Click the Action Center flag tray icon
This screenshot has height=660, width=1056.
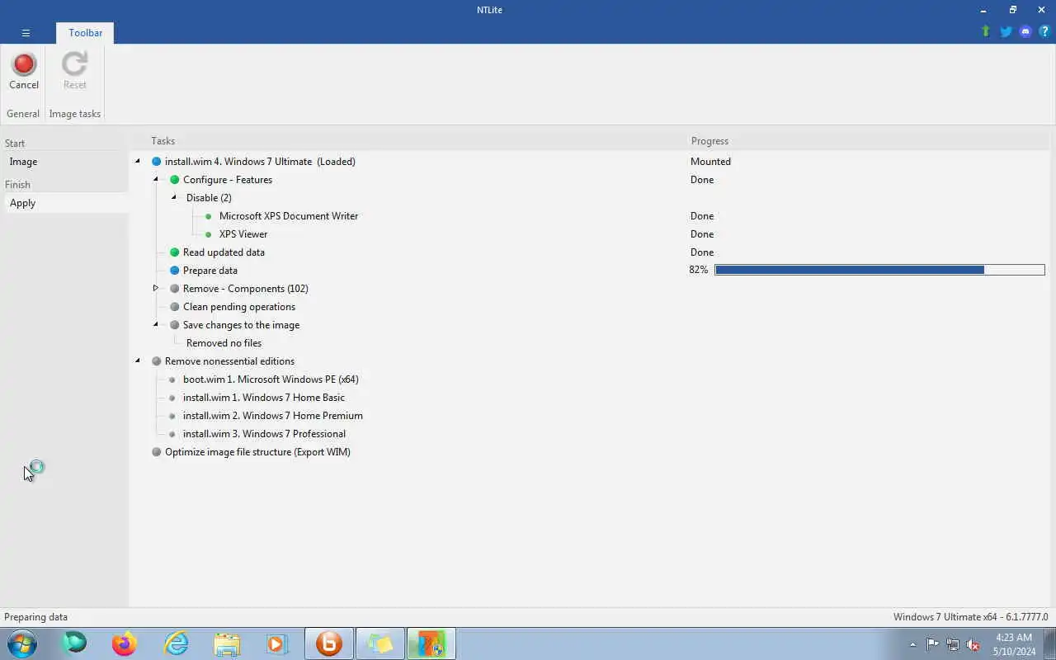click(x=932, y=644)
